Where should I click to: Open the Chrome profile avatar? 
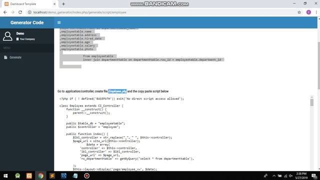point(308,12)
